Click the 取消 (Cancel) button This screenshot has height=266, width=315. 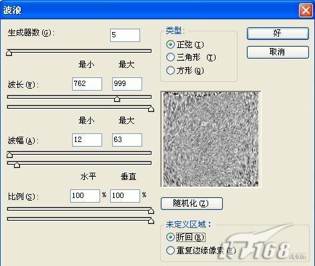click(x=278, y=52)
